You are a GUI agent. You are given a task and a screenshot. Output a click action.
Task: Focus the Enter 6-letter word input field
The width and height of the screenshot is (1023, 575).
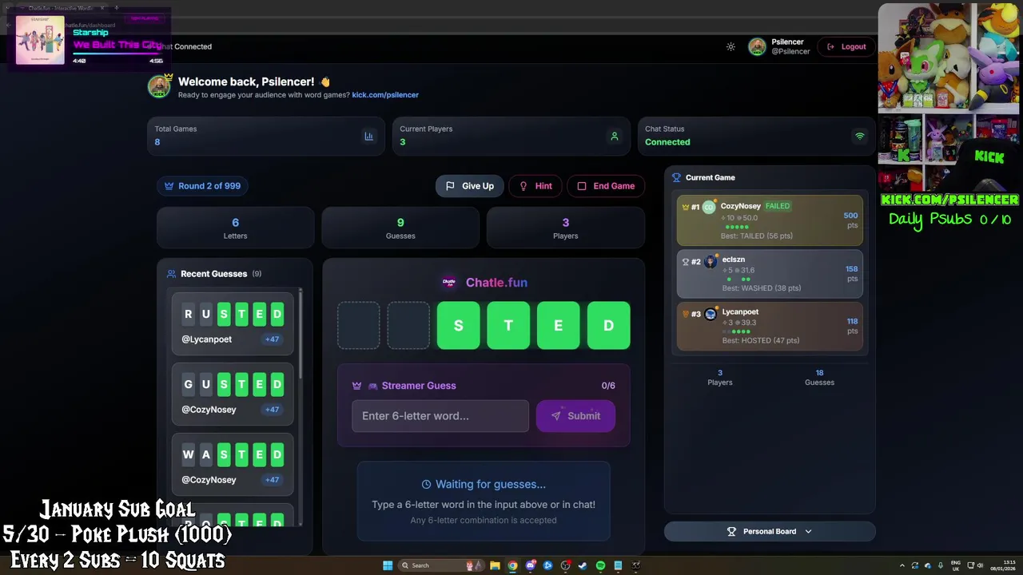tap(440, 416)
